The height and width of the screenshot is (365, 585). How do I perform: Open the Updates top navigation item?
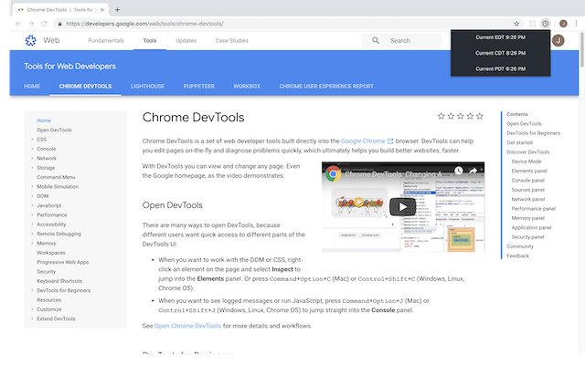pyautogui.click(x=186, y=40)
